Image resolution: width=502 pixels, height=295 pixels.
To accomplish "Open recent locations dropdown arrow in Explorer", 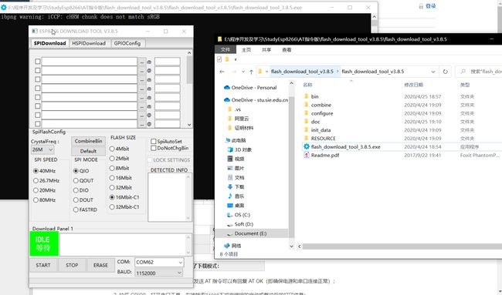I will [x=243, y=72].
